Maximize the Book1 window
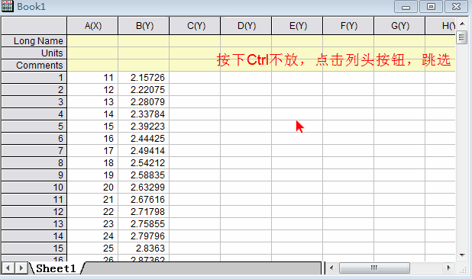The image size is (472, 279). tap(431, 7)
